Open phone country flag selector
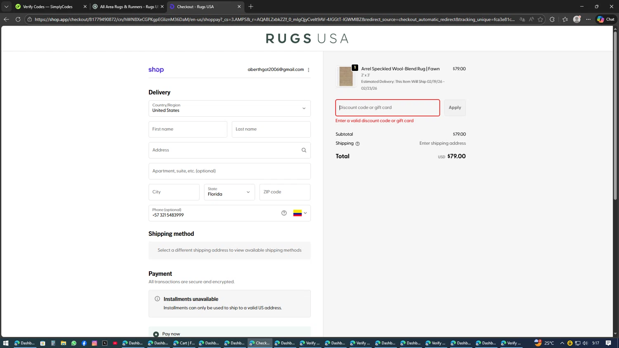This screenshot has width=619, height=348. (300, 213)
